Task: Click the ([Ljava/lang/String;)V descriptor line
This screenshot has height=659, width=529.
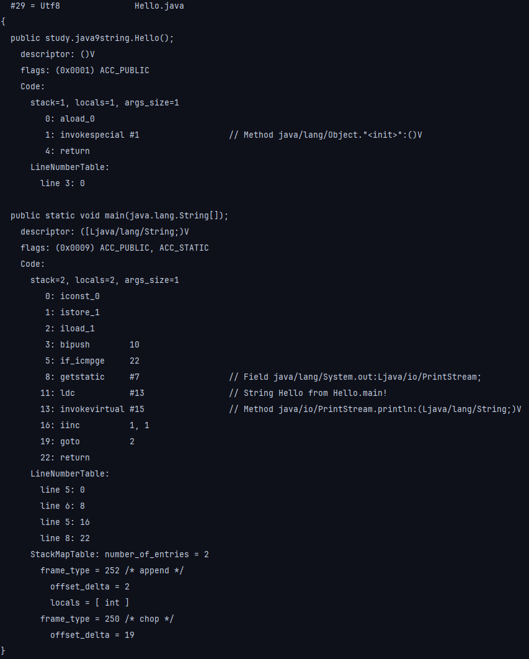Action: coord(104,232)
